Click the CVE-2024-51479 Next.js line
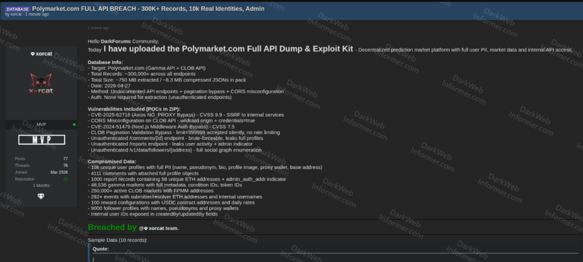583x262 pixels. click(x=161, y=126)
